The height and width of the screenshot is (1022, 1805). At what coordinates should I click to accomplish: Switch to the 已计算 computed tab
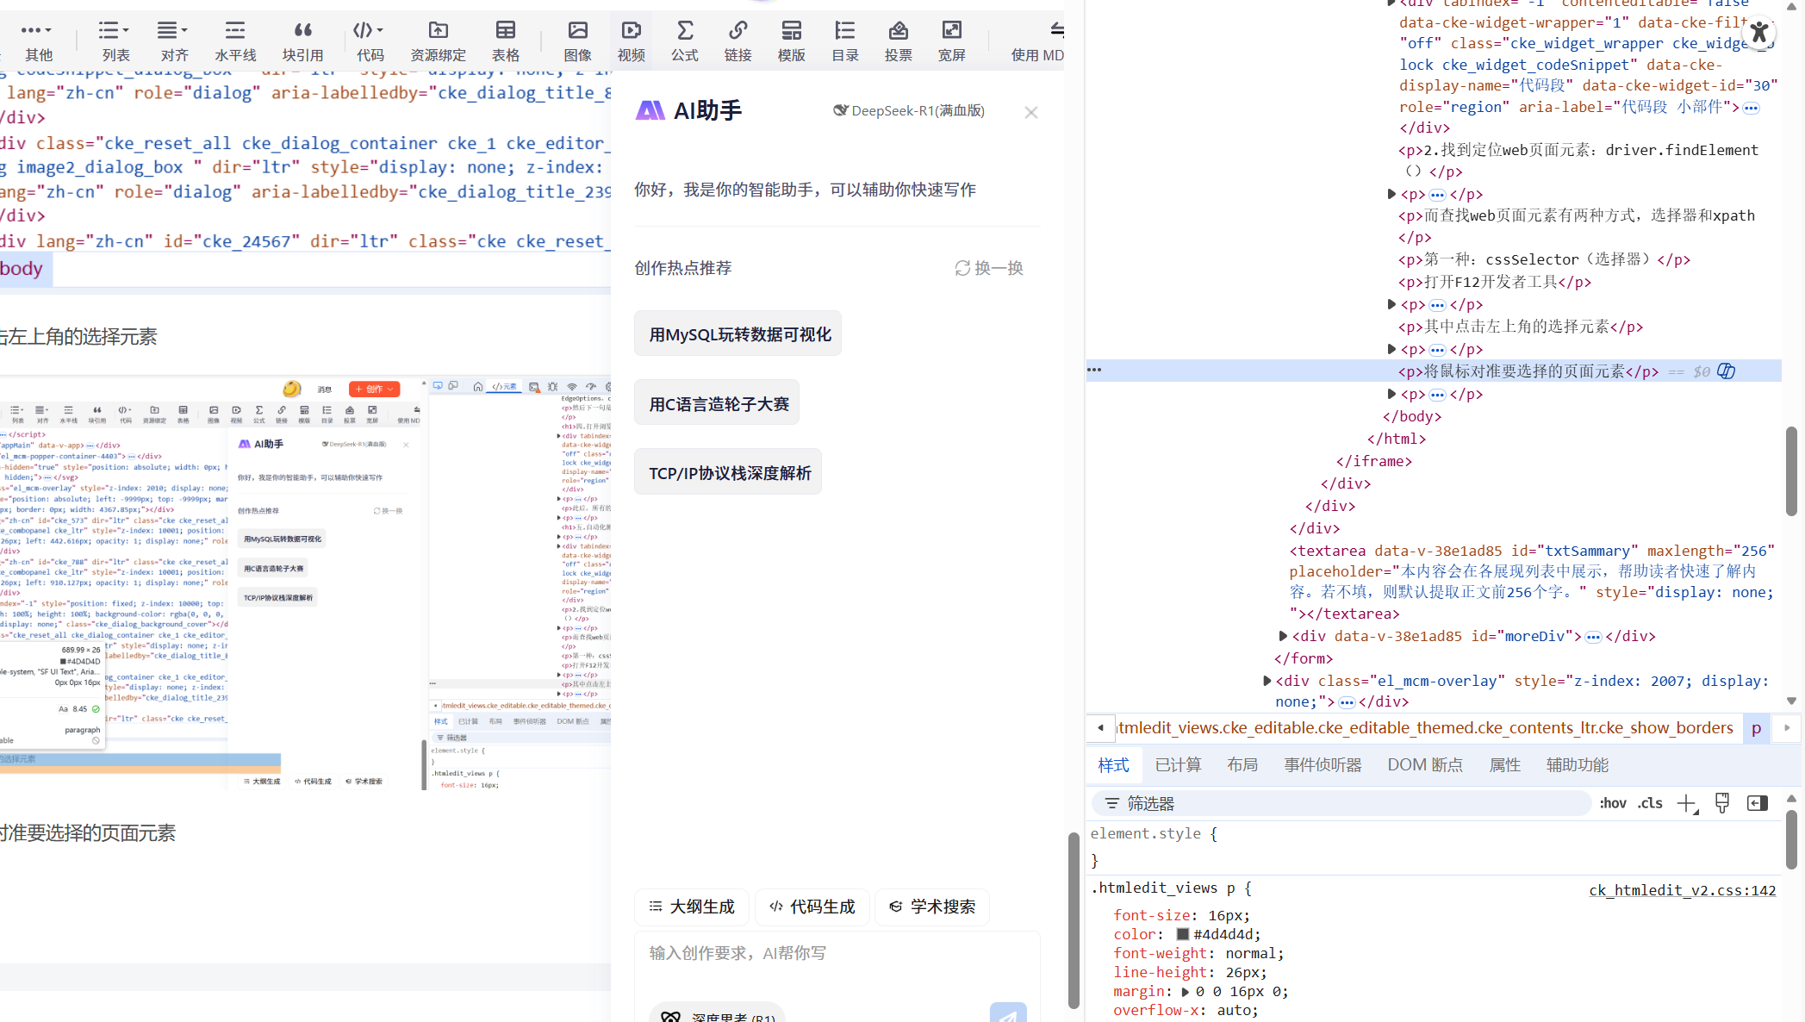[1177, 765]
